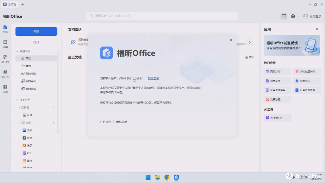This screenshot has height=183, width=325.
Task: Open more options beside 快速访问
Action: coord(53,52)
